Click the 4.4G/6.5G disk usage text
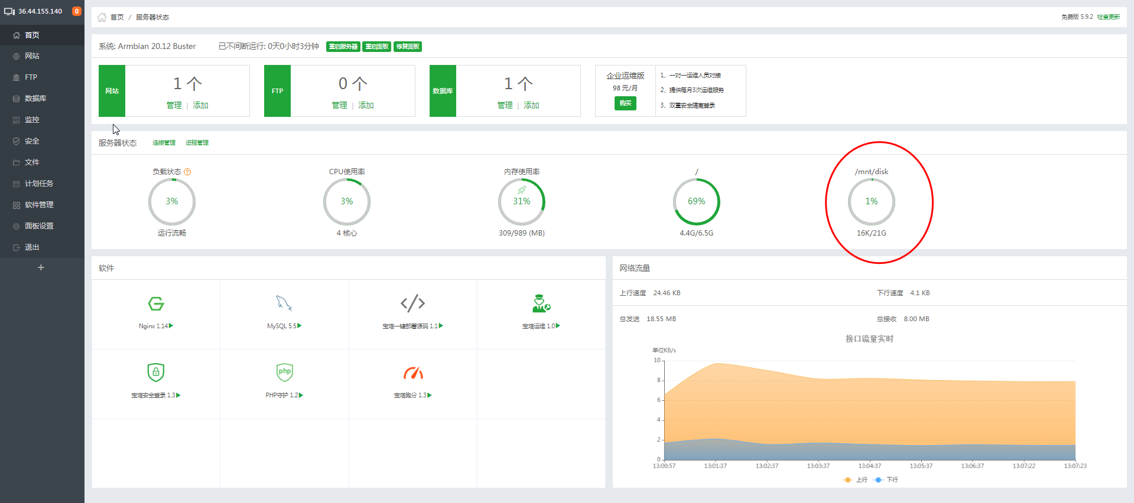 coord(697,233)
